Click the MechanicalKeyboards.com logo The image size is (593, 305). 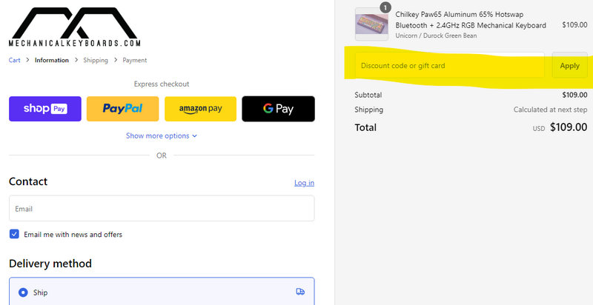pos(75,28)
